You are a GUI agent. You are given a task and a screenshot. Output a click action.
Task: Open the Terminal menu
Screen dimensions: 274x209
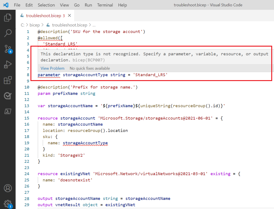point(105,5)
